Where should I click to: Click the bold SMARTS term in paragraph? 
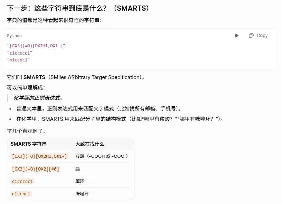34,77
